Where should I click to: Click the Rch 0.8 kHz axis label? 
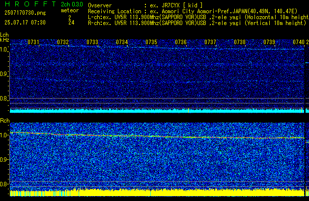pyautogui.click(x=4, y=184)
